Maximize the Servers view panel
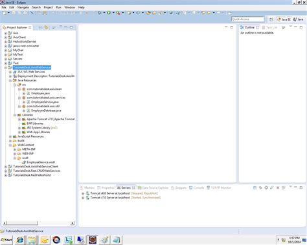 point(301,187)
